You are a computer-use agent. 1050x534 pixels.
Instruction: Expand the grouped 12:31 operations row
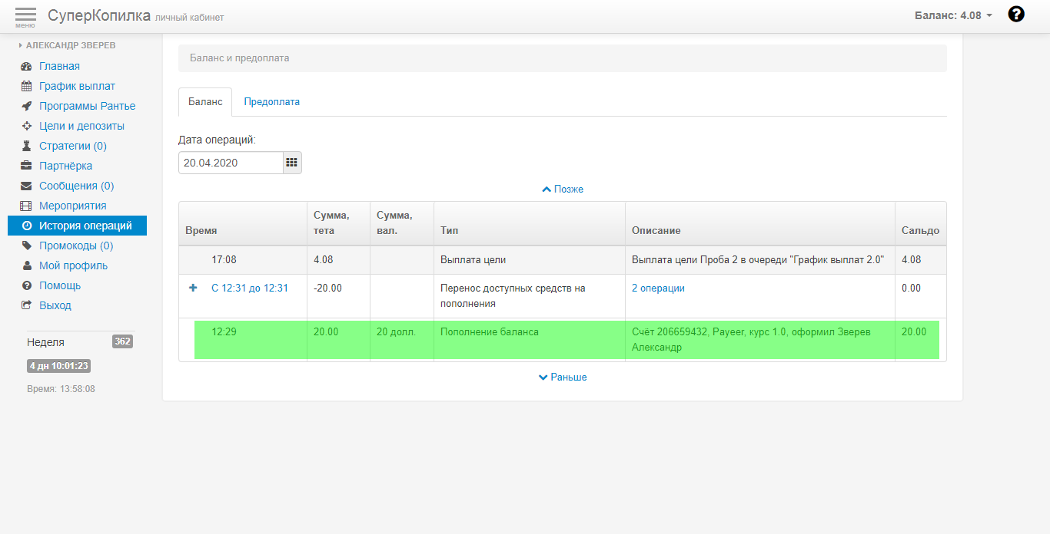point(193,288)
